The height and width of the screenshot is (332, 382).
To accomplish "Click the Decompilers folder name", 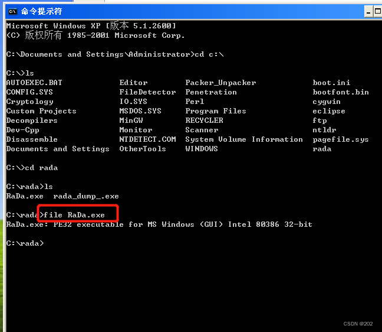I will [32, 121].
